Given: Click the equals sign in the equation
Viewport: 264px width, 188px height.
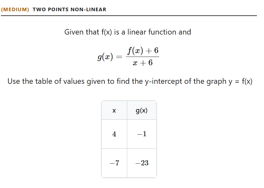Looking at the screenshot, I should (119, 57).
